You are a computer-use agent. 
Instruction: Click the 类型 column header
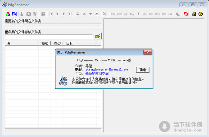click(x=57, y=43)
